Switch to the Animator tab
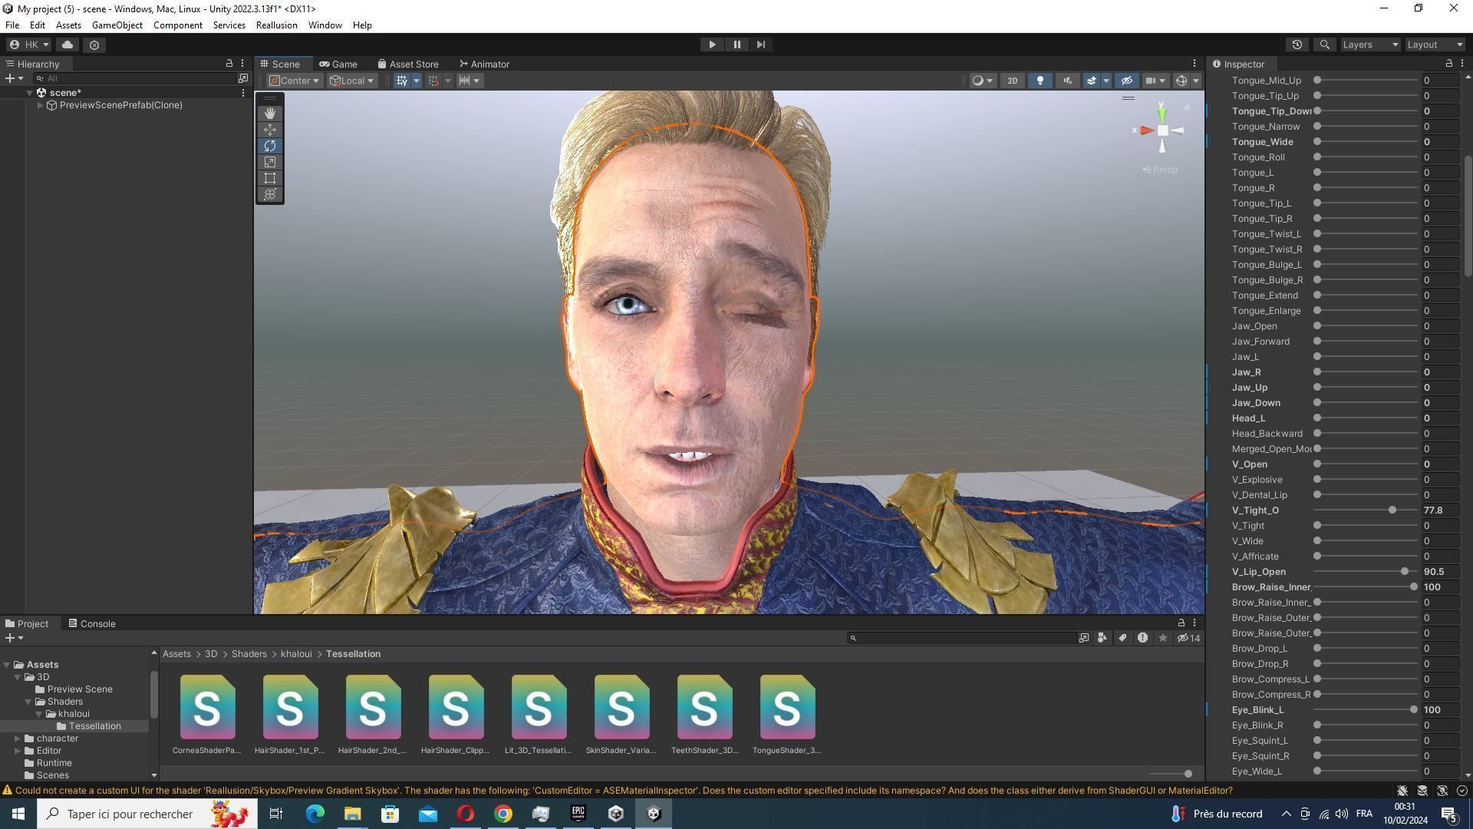 tap(484, 64)
